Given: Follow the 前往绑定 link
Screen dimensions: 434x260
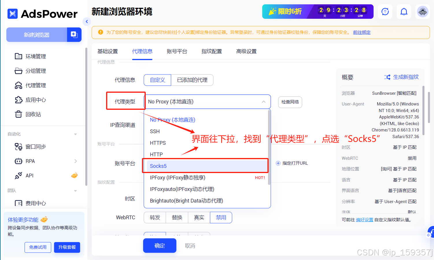Looking at the screenshot, I should [362, 32].
